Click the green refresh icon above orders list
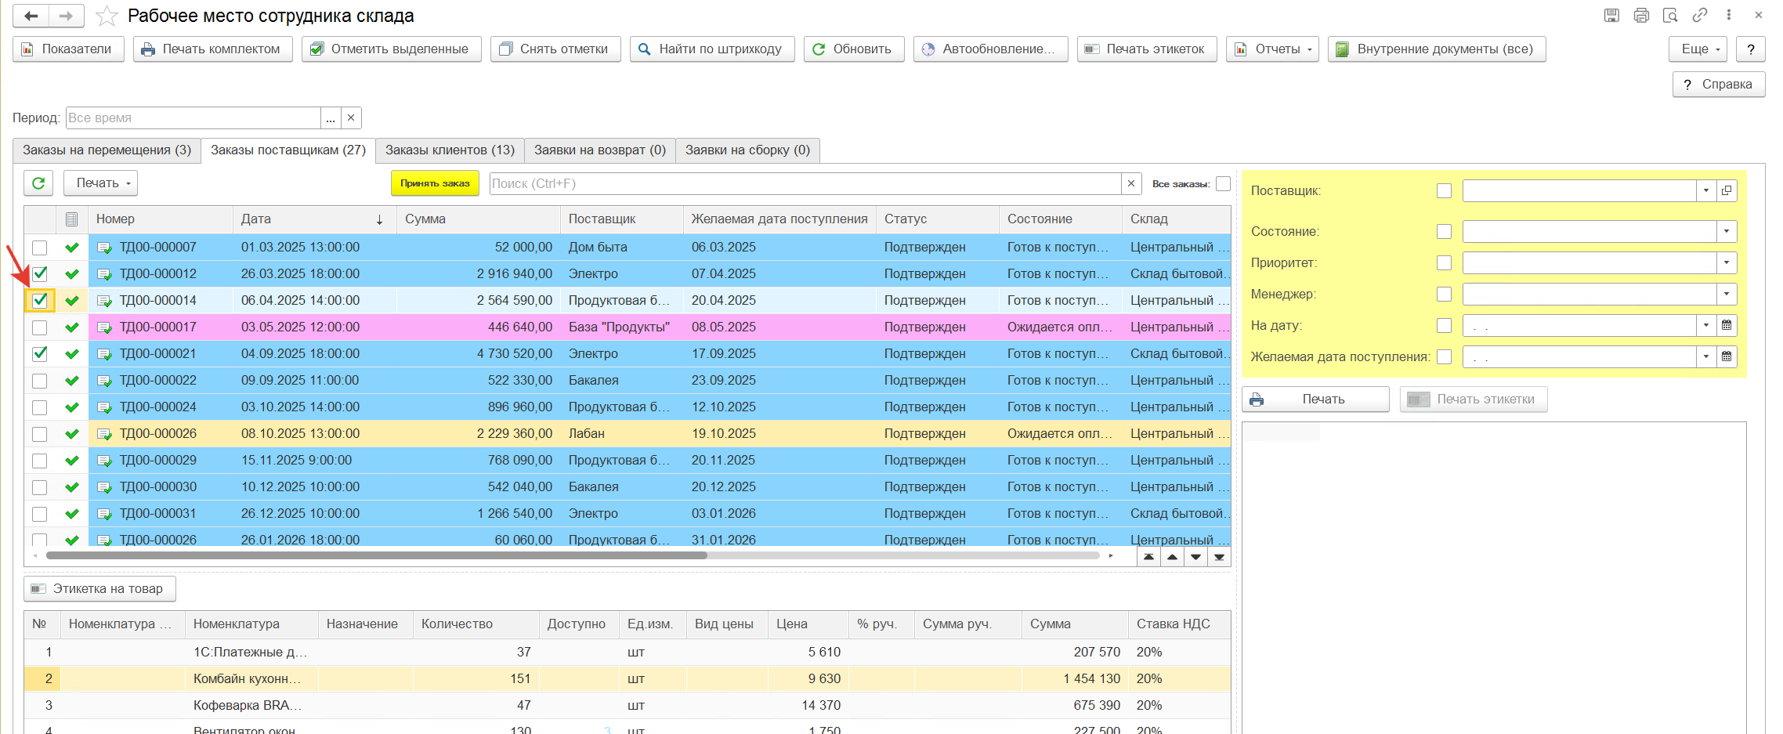The height and width of the screenshot is (734, 1783). click(38, 183)
